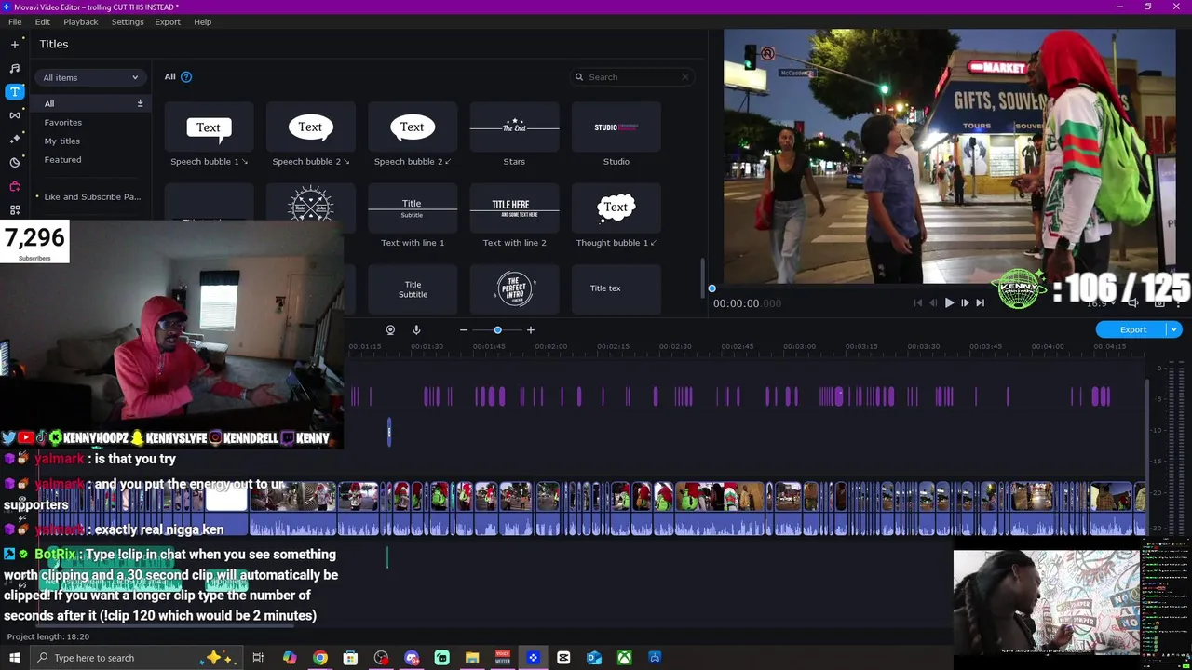Viewport: 1192px width, 670px height.
Task: Click the timeline zoom out minus icon
Action: pos(464,330)
